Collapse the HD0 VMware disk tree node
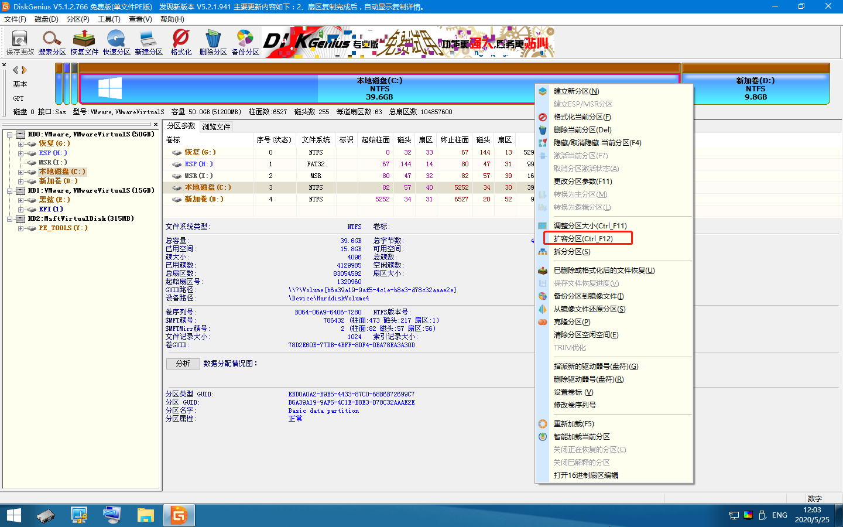Viewport: 843px width, 527px height. [x=10, y=135]
